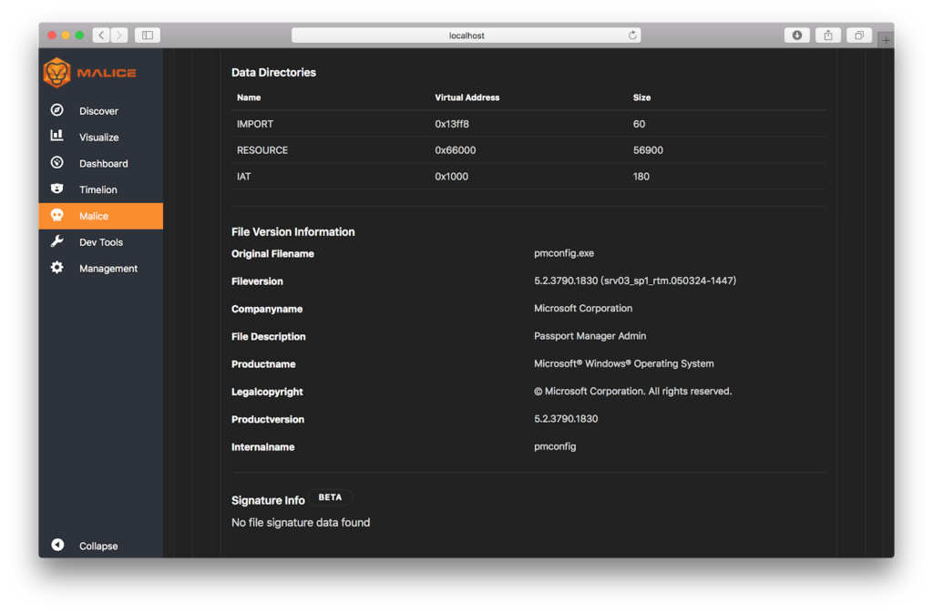Click the Timelion mask icon
The width and height of the screenshot is (933, 613).
pyautogui.click(x=57, y=189)
